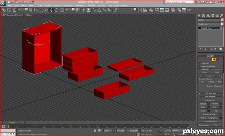Screen dimensions: 225x136
Task: Uncheck the Ignore Backfacing checkbox
Action: [200, 66]
